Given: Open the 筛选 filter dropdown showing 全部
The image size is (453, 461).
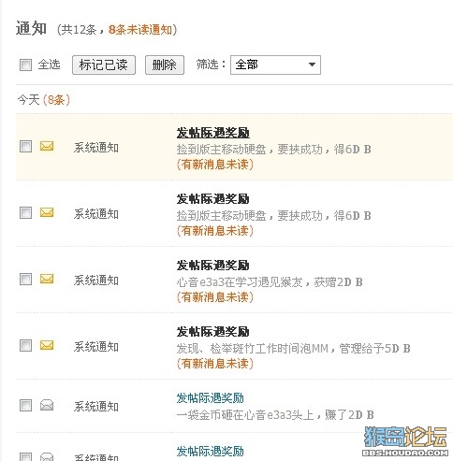Looking at the screenshot, I should point(275,65).
